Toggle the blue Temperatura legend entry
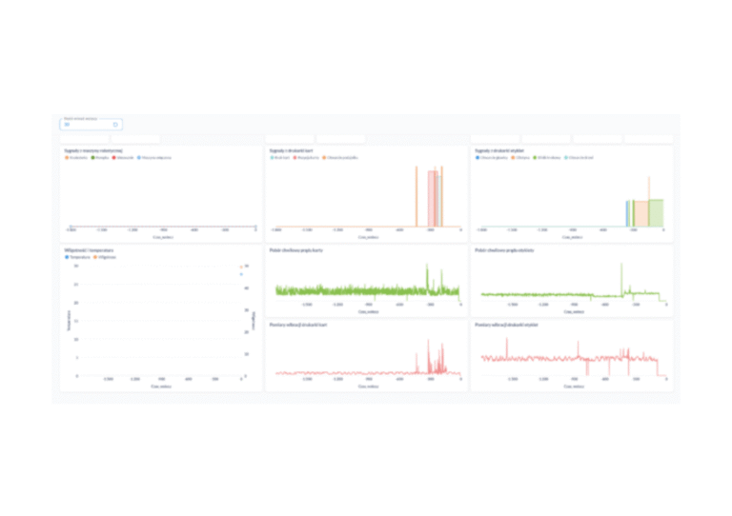Image resolution: width=732 pixels, height=516 pixels. (67, 257)
